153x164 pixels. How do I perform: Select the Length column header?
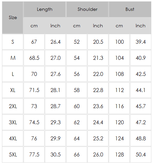tap(45, 9)
